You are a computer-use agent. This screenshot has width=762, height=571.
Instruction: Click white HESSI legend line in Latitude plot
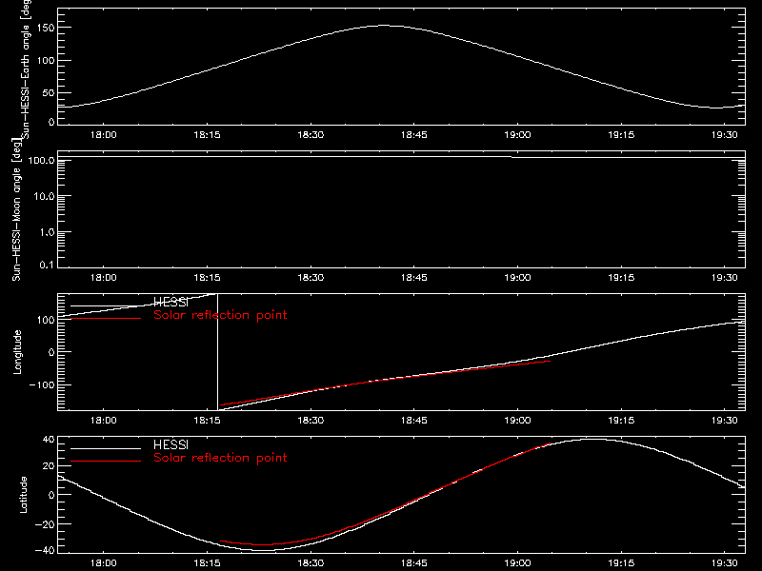pyautogui.click(x=106, y=448)
